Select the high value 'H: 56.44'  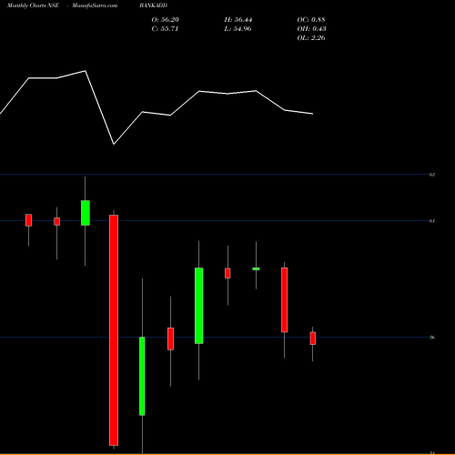(x=238, y=20)
